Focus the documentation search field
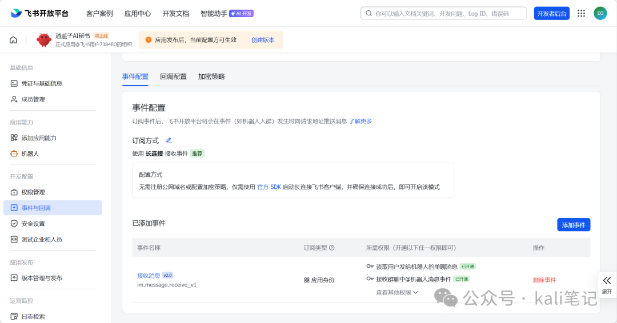Image resolution: width=617 pixels, height=323 pixels. [443, 13]
